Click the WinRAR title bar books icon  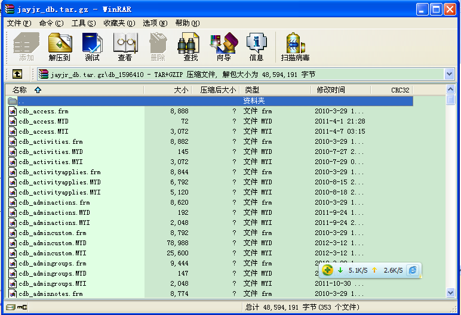9,9
